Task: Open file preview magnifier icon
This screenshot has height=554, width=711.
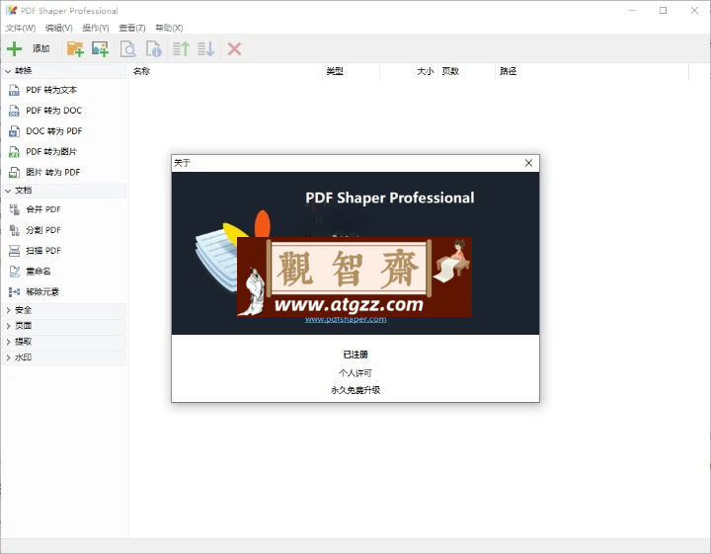Action: [x=127, y=48]
